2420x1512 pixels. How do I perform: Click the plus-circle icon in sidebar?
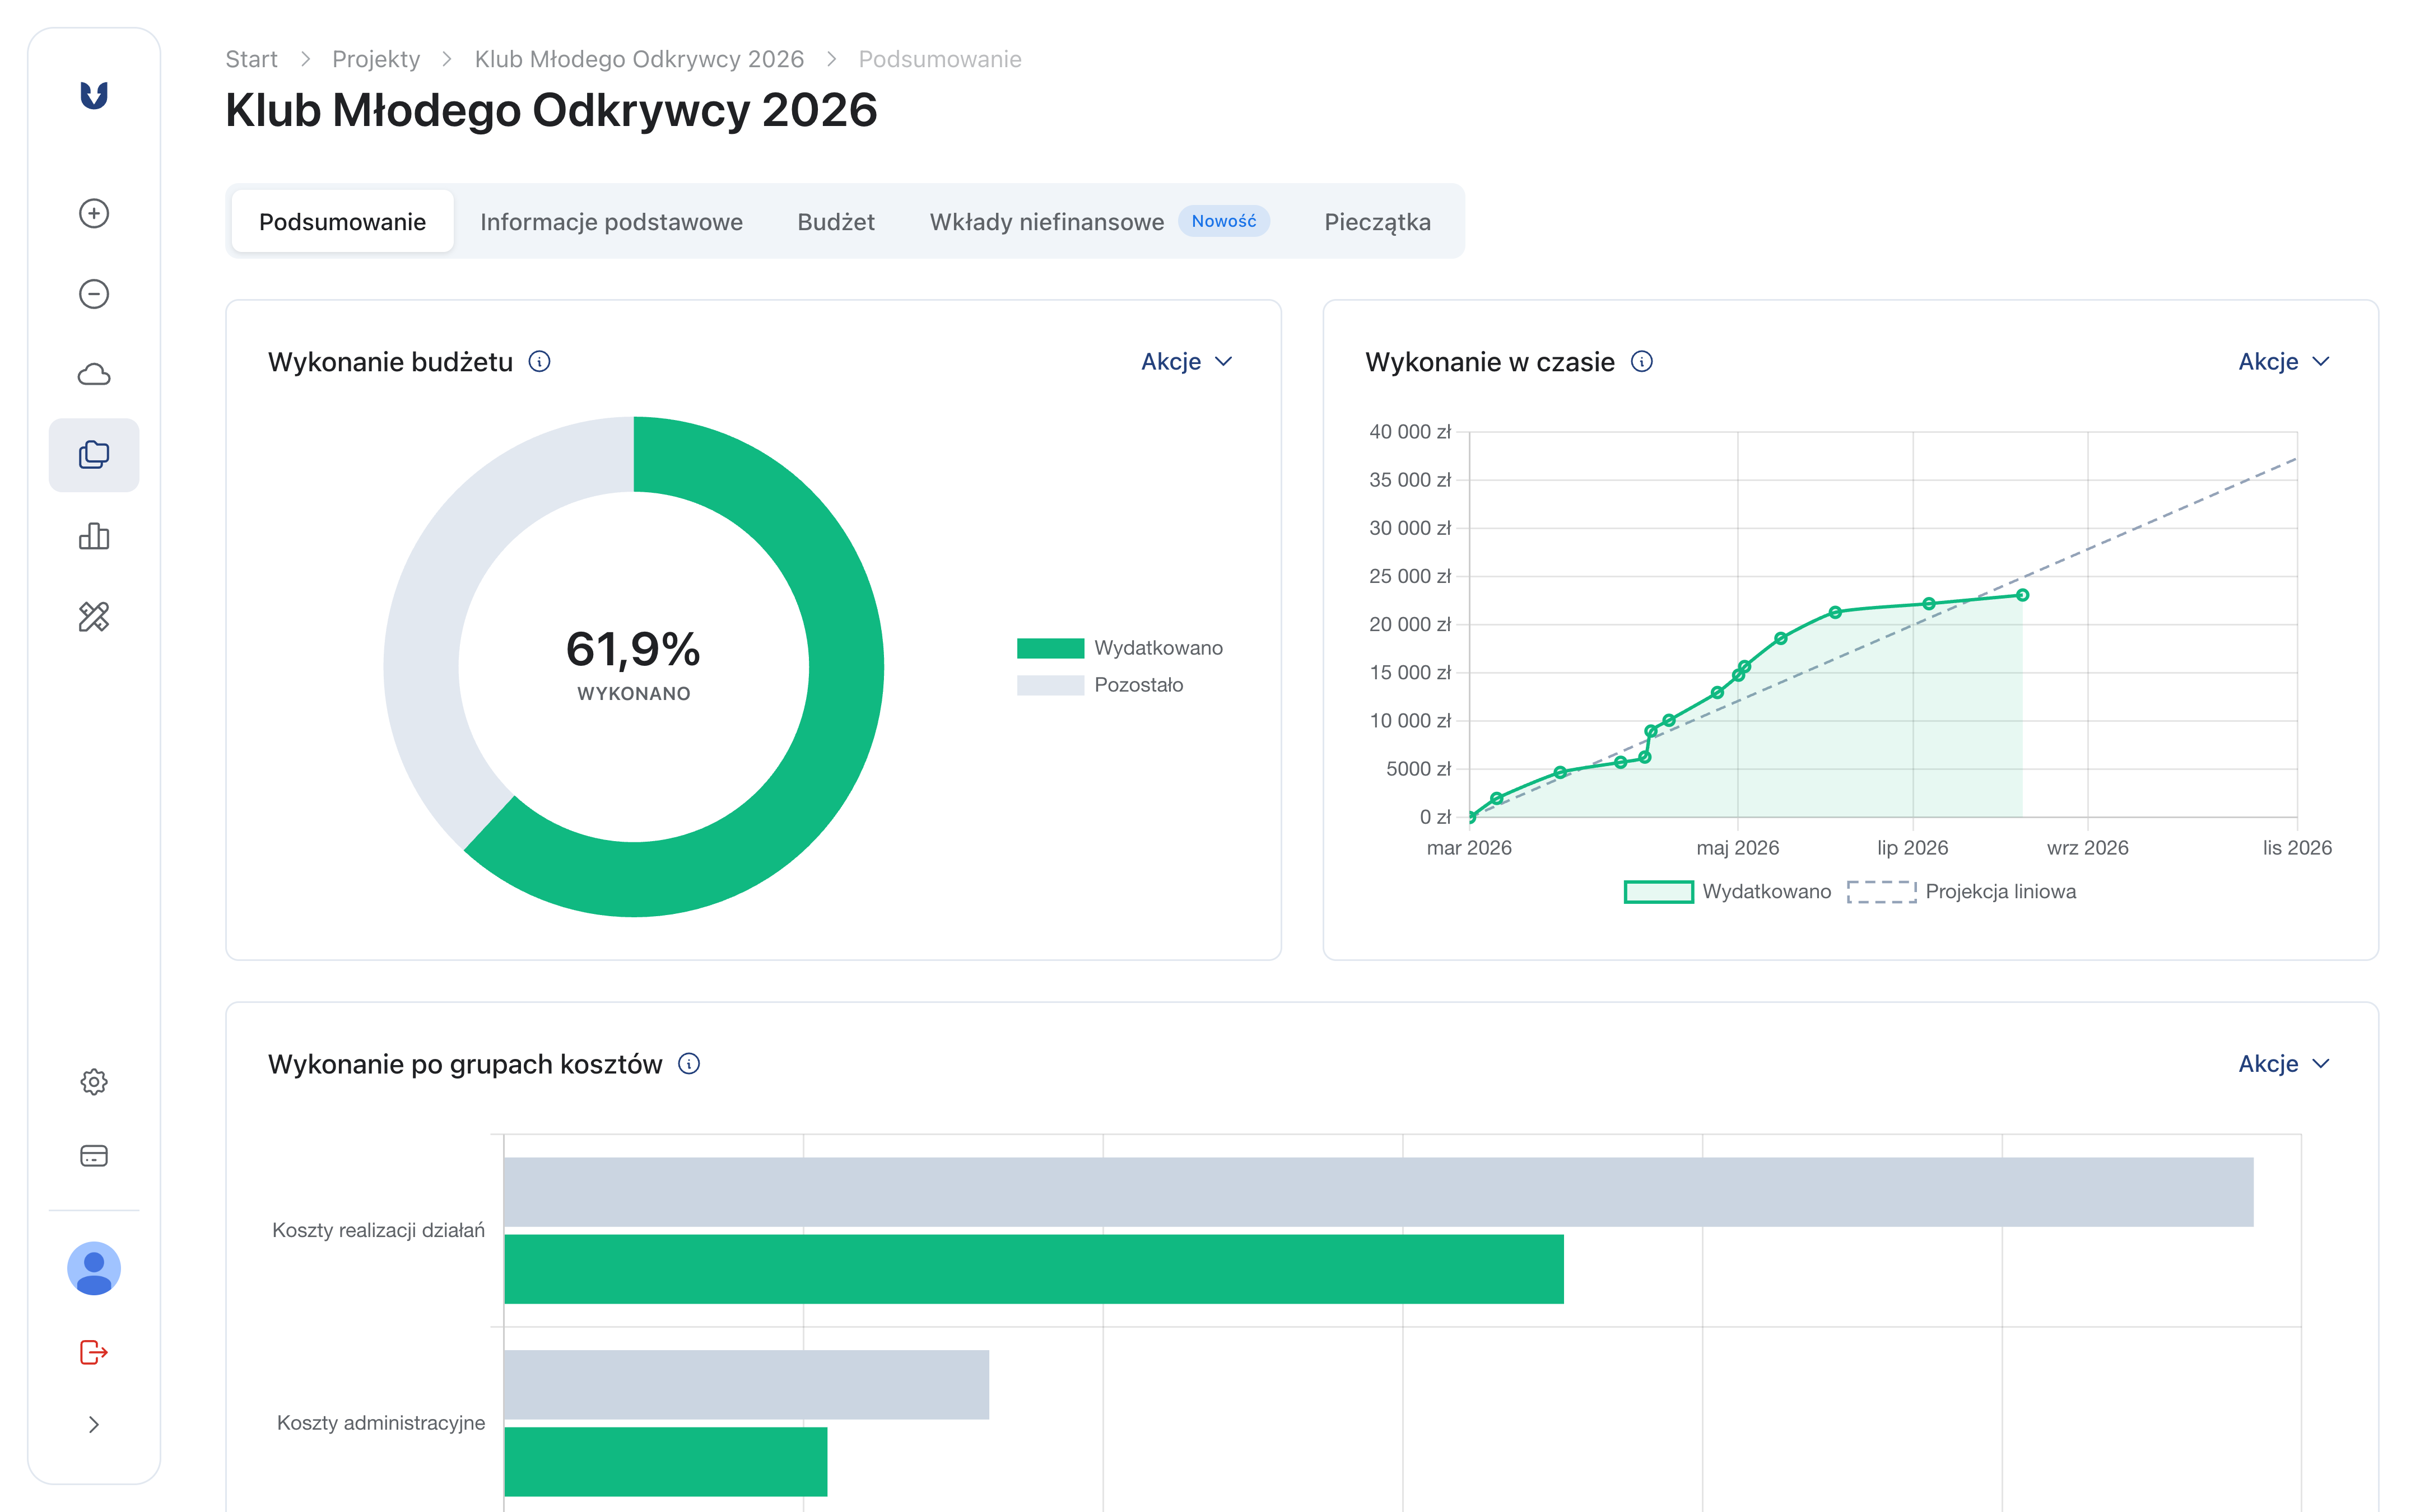click(94, 213)
